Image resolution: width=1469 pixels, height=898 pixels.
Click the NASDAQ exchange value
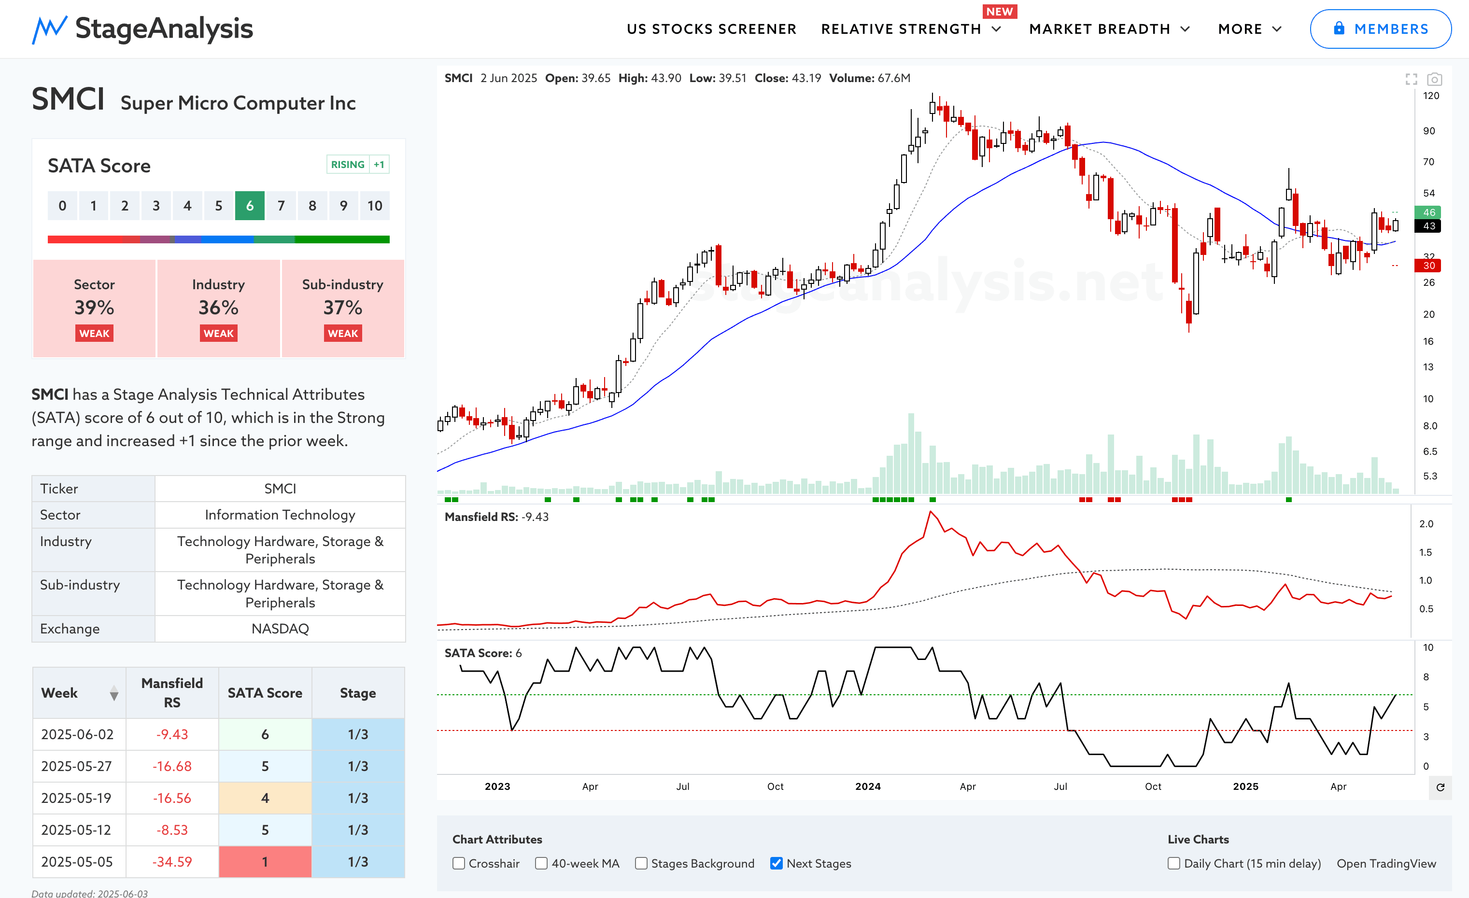(280, 629)
